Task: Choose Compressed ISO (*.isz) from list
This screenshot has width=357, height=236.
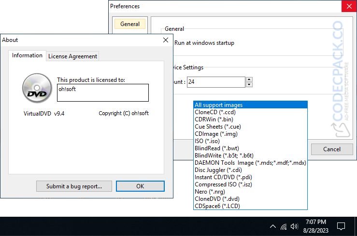Action: pyautogui.click(x=250, y=184)
